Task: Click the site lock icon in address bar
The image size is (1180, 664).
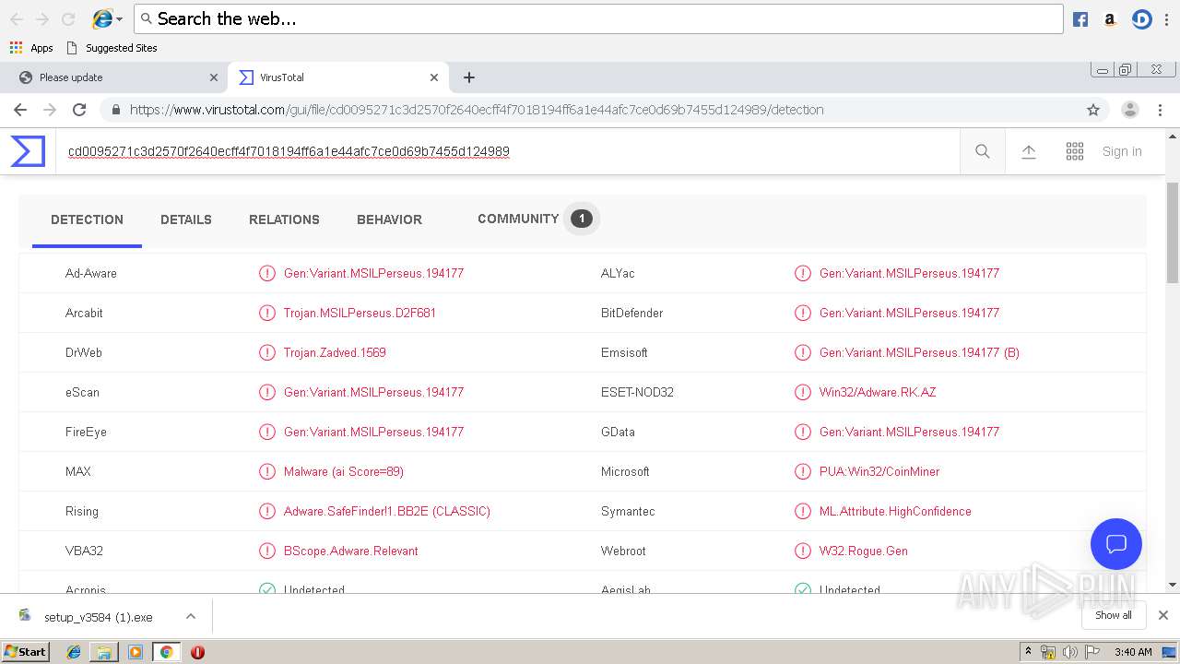Action: tap(116, 110)
